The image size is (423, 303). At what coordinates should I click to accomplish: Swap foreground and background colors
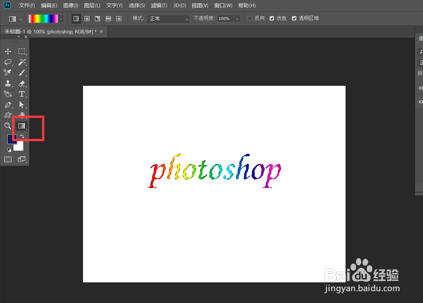click(22, 136)
